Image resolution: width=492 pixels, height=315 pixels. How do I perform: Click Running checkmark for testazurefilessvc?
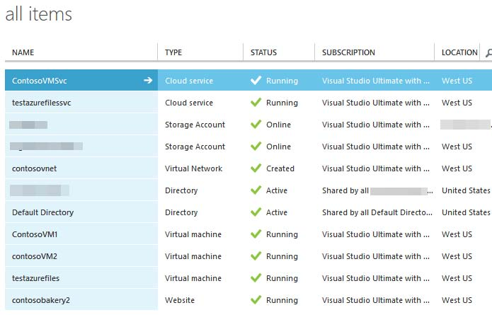tap(256, 103)
